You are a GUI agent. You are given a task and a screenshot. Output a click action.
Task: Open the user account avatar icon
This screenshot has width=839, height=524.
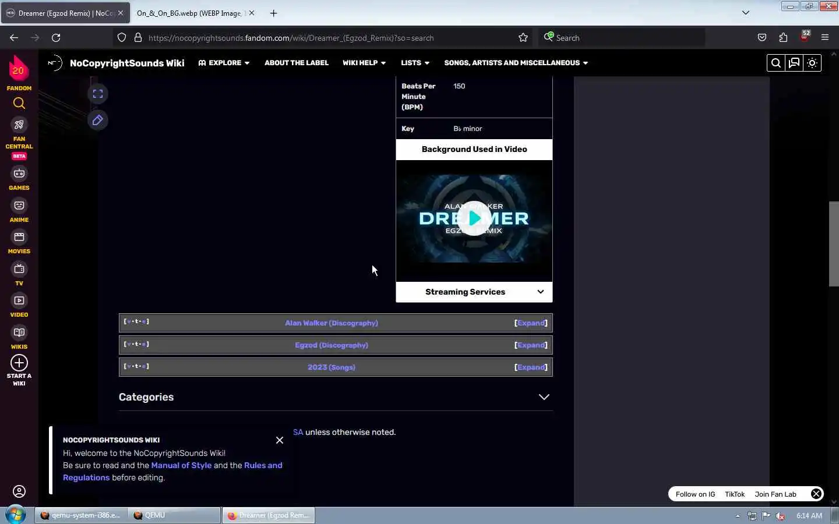coord(19,491)
